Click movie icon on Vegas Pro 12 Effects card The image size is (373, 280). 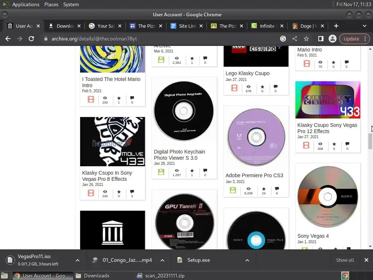click(x=306, y=145)
